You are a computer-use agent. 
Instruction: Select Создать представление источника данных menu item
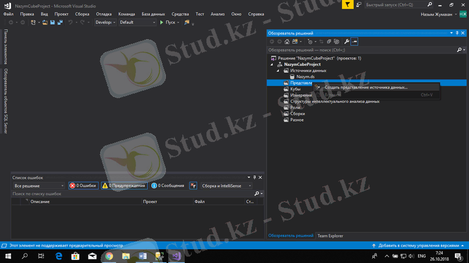click(x=366, y=87)
